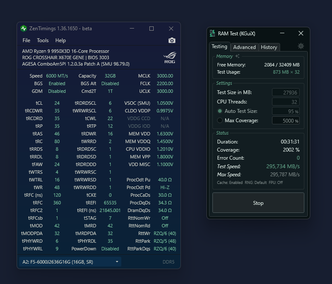Click the Max Coverage percentage field
332x284 pixels.
point(285,120)
